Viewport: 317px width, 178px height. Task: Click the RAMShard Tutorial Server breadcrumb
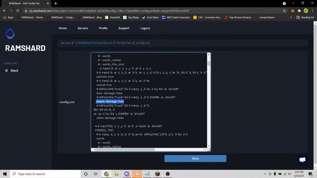point(94,43)
